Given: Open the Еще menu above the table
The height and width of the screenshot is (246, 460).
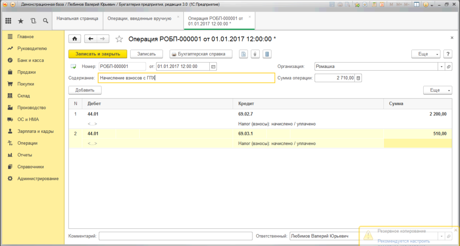Looking at the screenshot, I should pos(438,90).
